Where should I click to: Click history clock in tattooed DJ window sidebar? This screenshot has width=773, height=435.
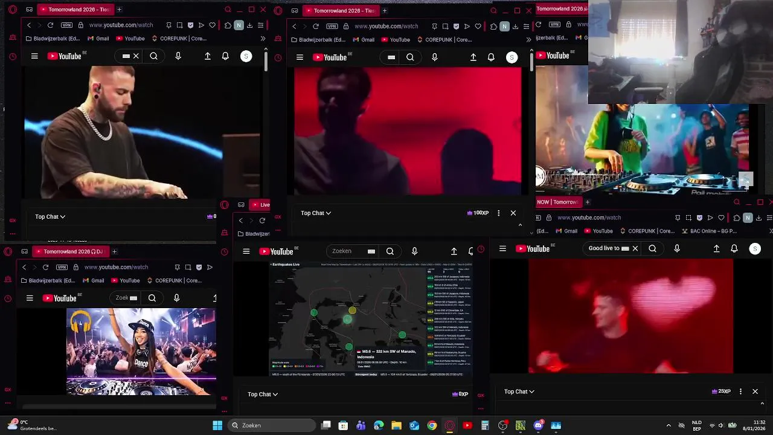[13, 57]
